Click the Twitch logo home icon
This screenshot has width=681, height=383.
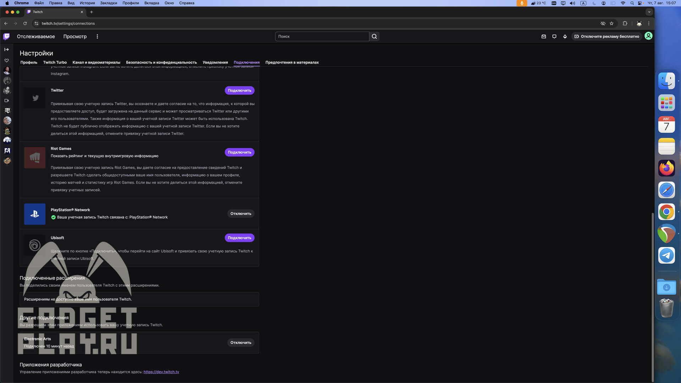(6, 36)
